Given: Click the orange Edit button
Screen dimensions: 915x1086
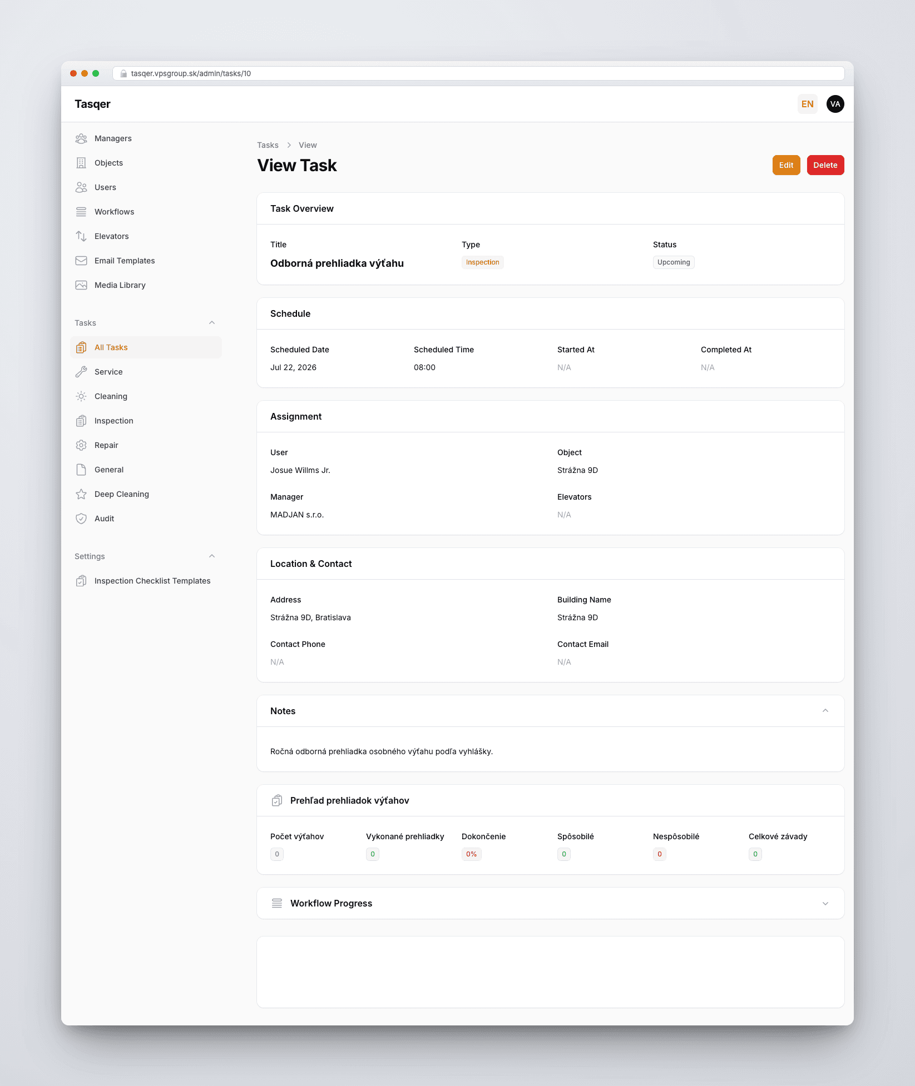Looking at the screenshot, I should 786,165.
